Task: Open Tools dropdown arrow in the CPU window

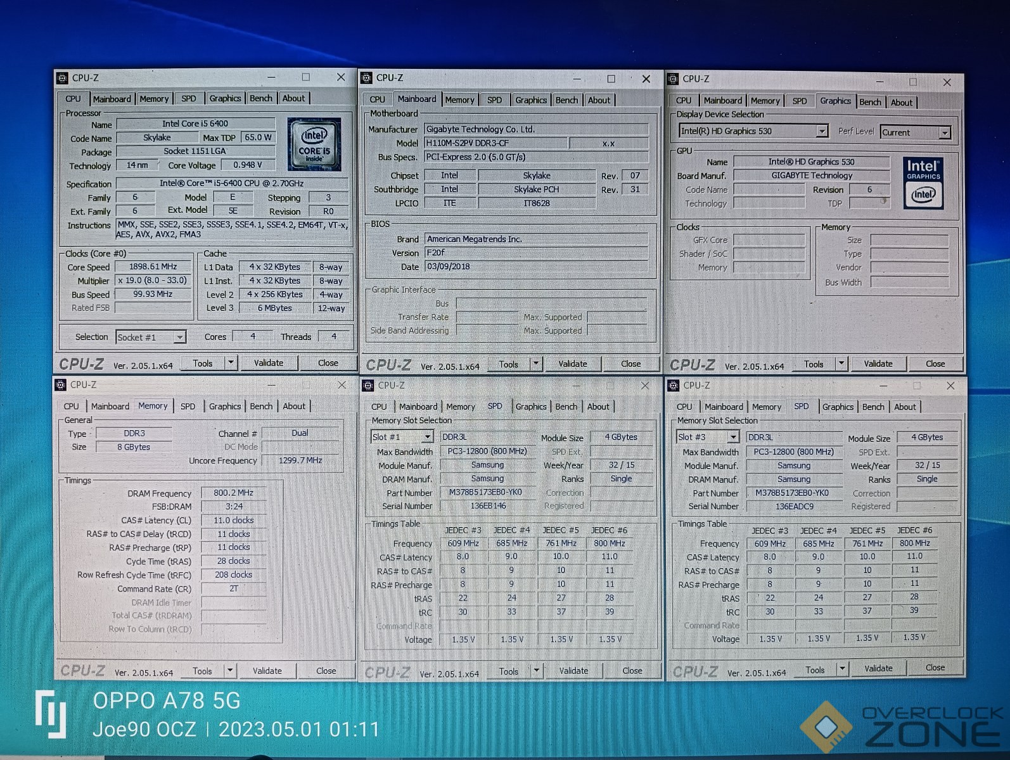Action: click(x=231, y=363)
